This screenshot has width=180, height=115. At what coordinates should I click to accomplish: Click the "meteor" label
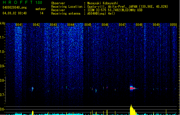click(x=41, y=9)
